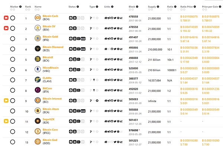
Task: Select the marker circle for Bitcoin God
Action: point(13,142)
